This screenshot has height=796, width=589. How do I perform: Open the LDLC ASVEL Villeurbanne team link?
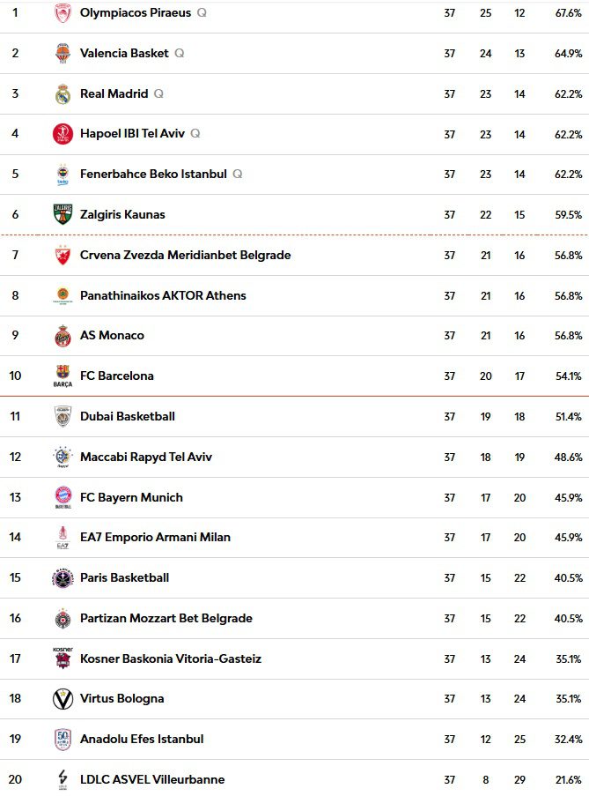click(152, 779)
